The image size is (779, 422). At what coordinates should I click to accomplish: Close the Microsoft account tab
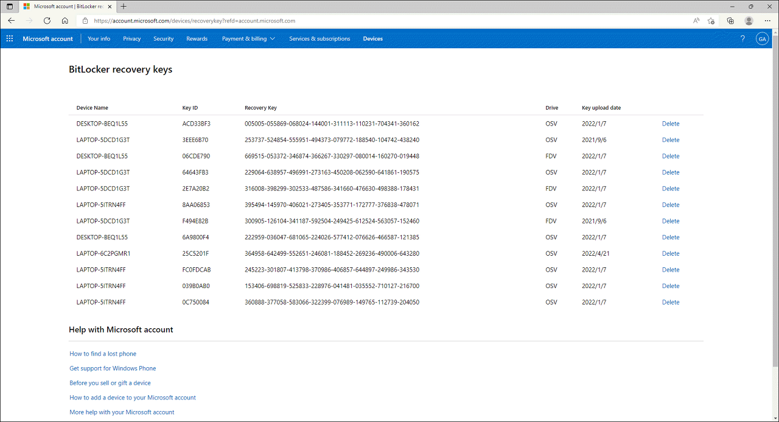tap(111, 6)
